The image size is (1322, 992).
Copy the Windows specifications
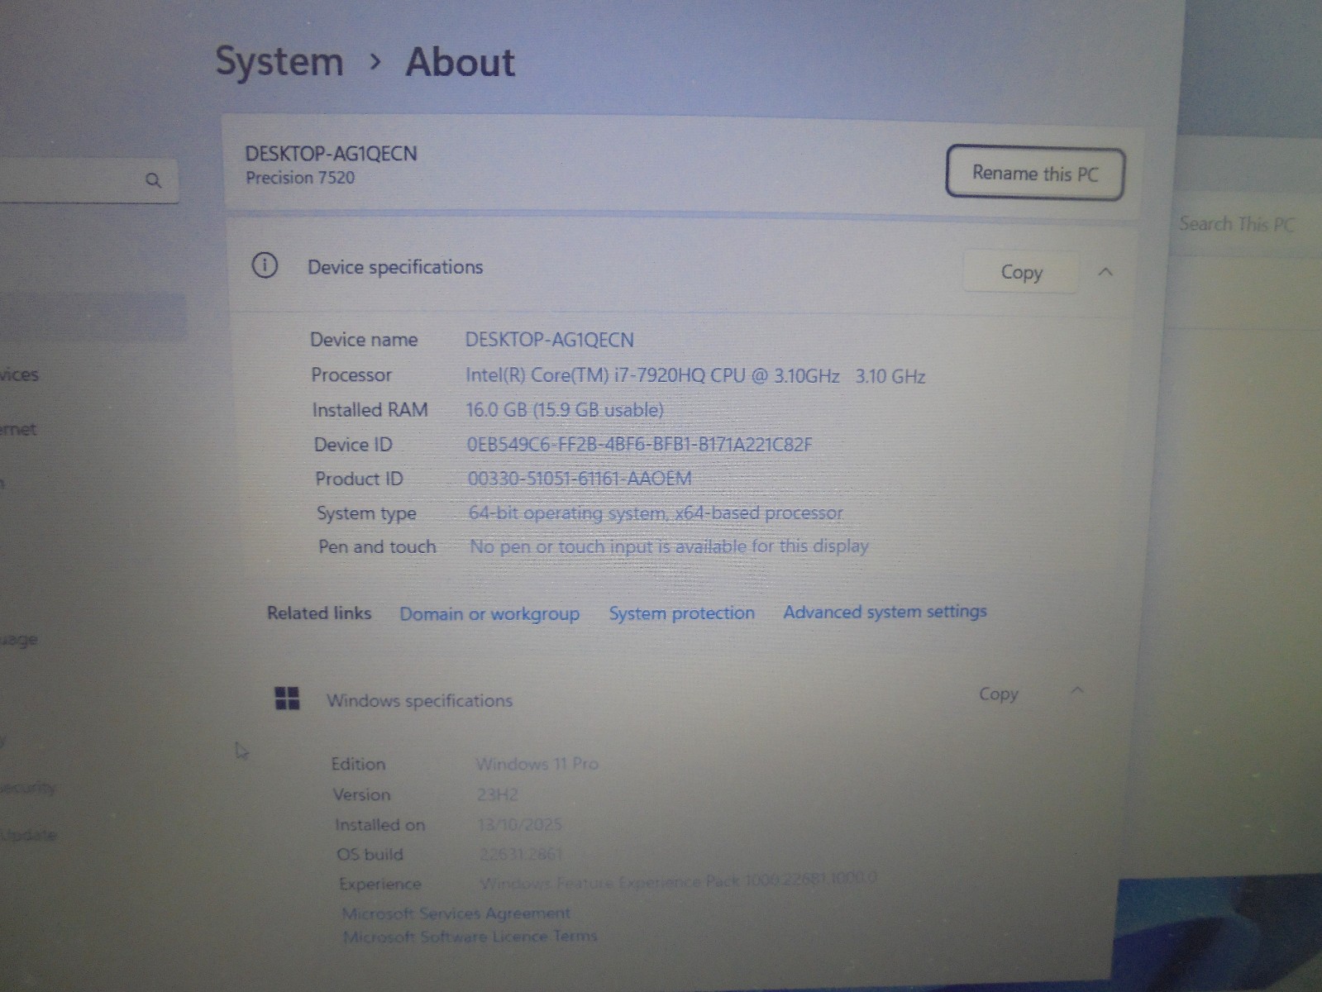point(998,694)
